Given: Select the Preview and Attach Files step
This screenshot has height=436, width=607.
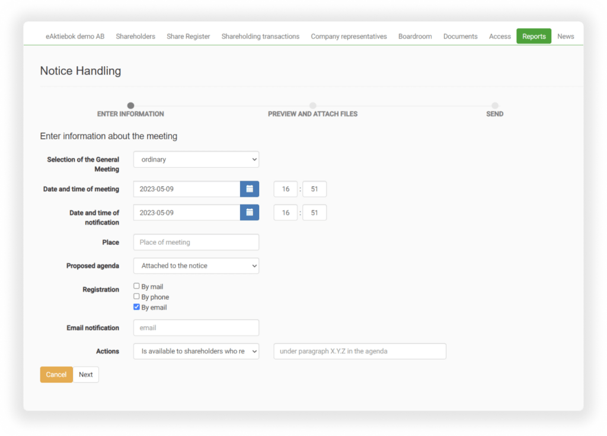Looking at the screenshot, I should pos(313,105).
